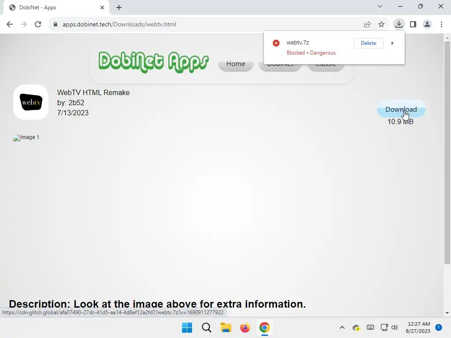Screen dimensions: 451x338
Task: Click the share page icon
Action: coord(367,25)
